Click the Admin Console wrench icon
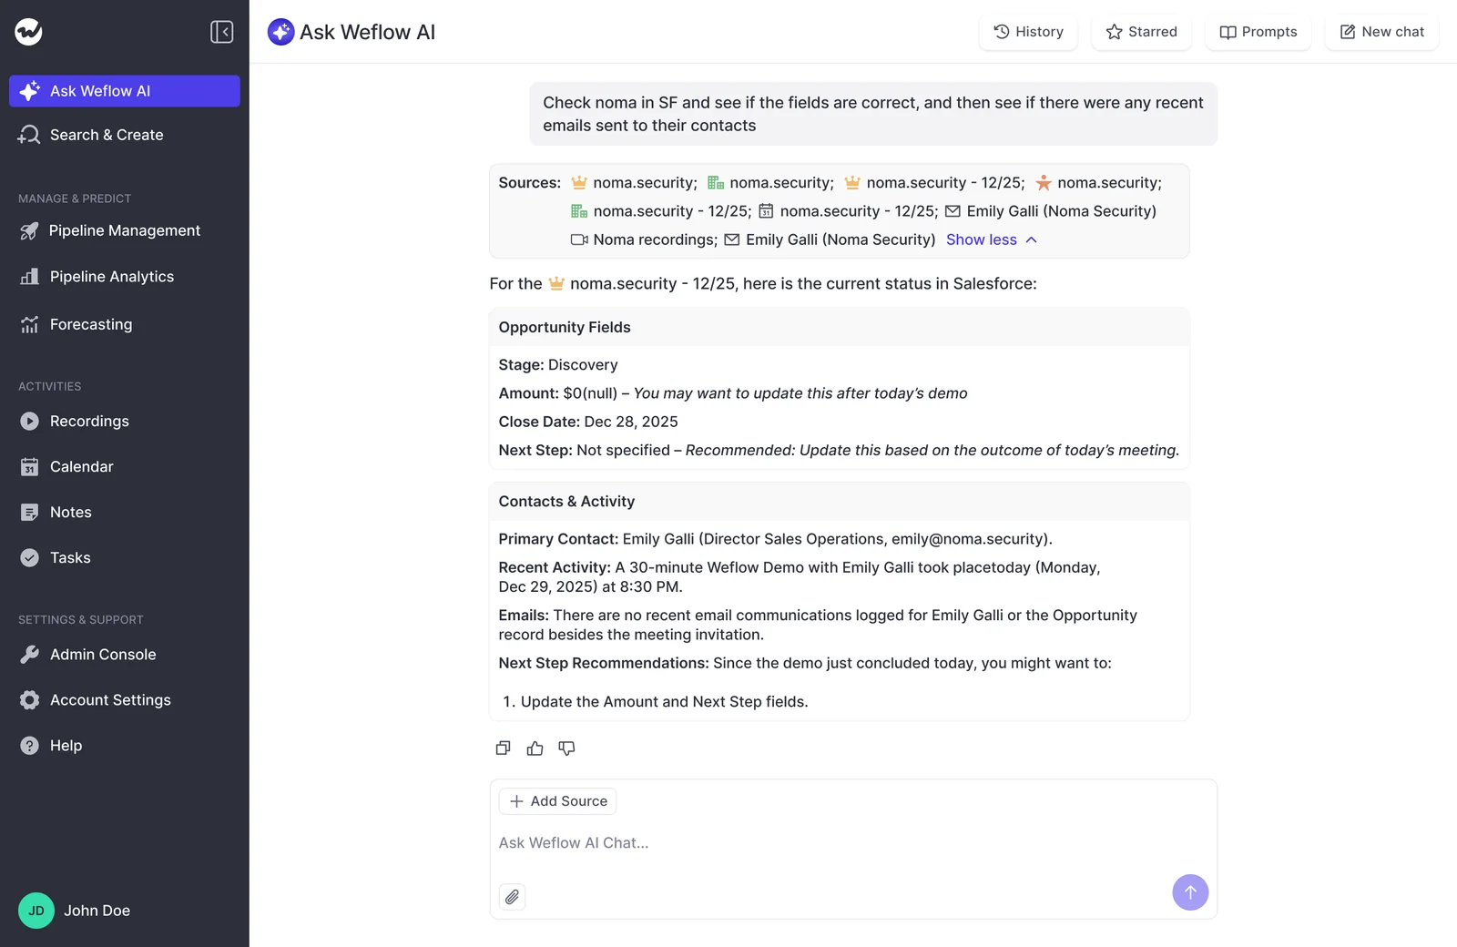 pos(30,655)
